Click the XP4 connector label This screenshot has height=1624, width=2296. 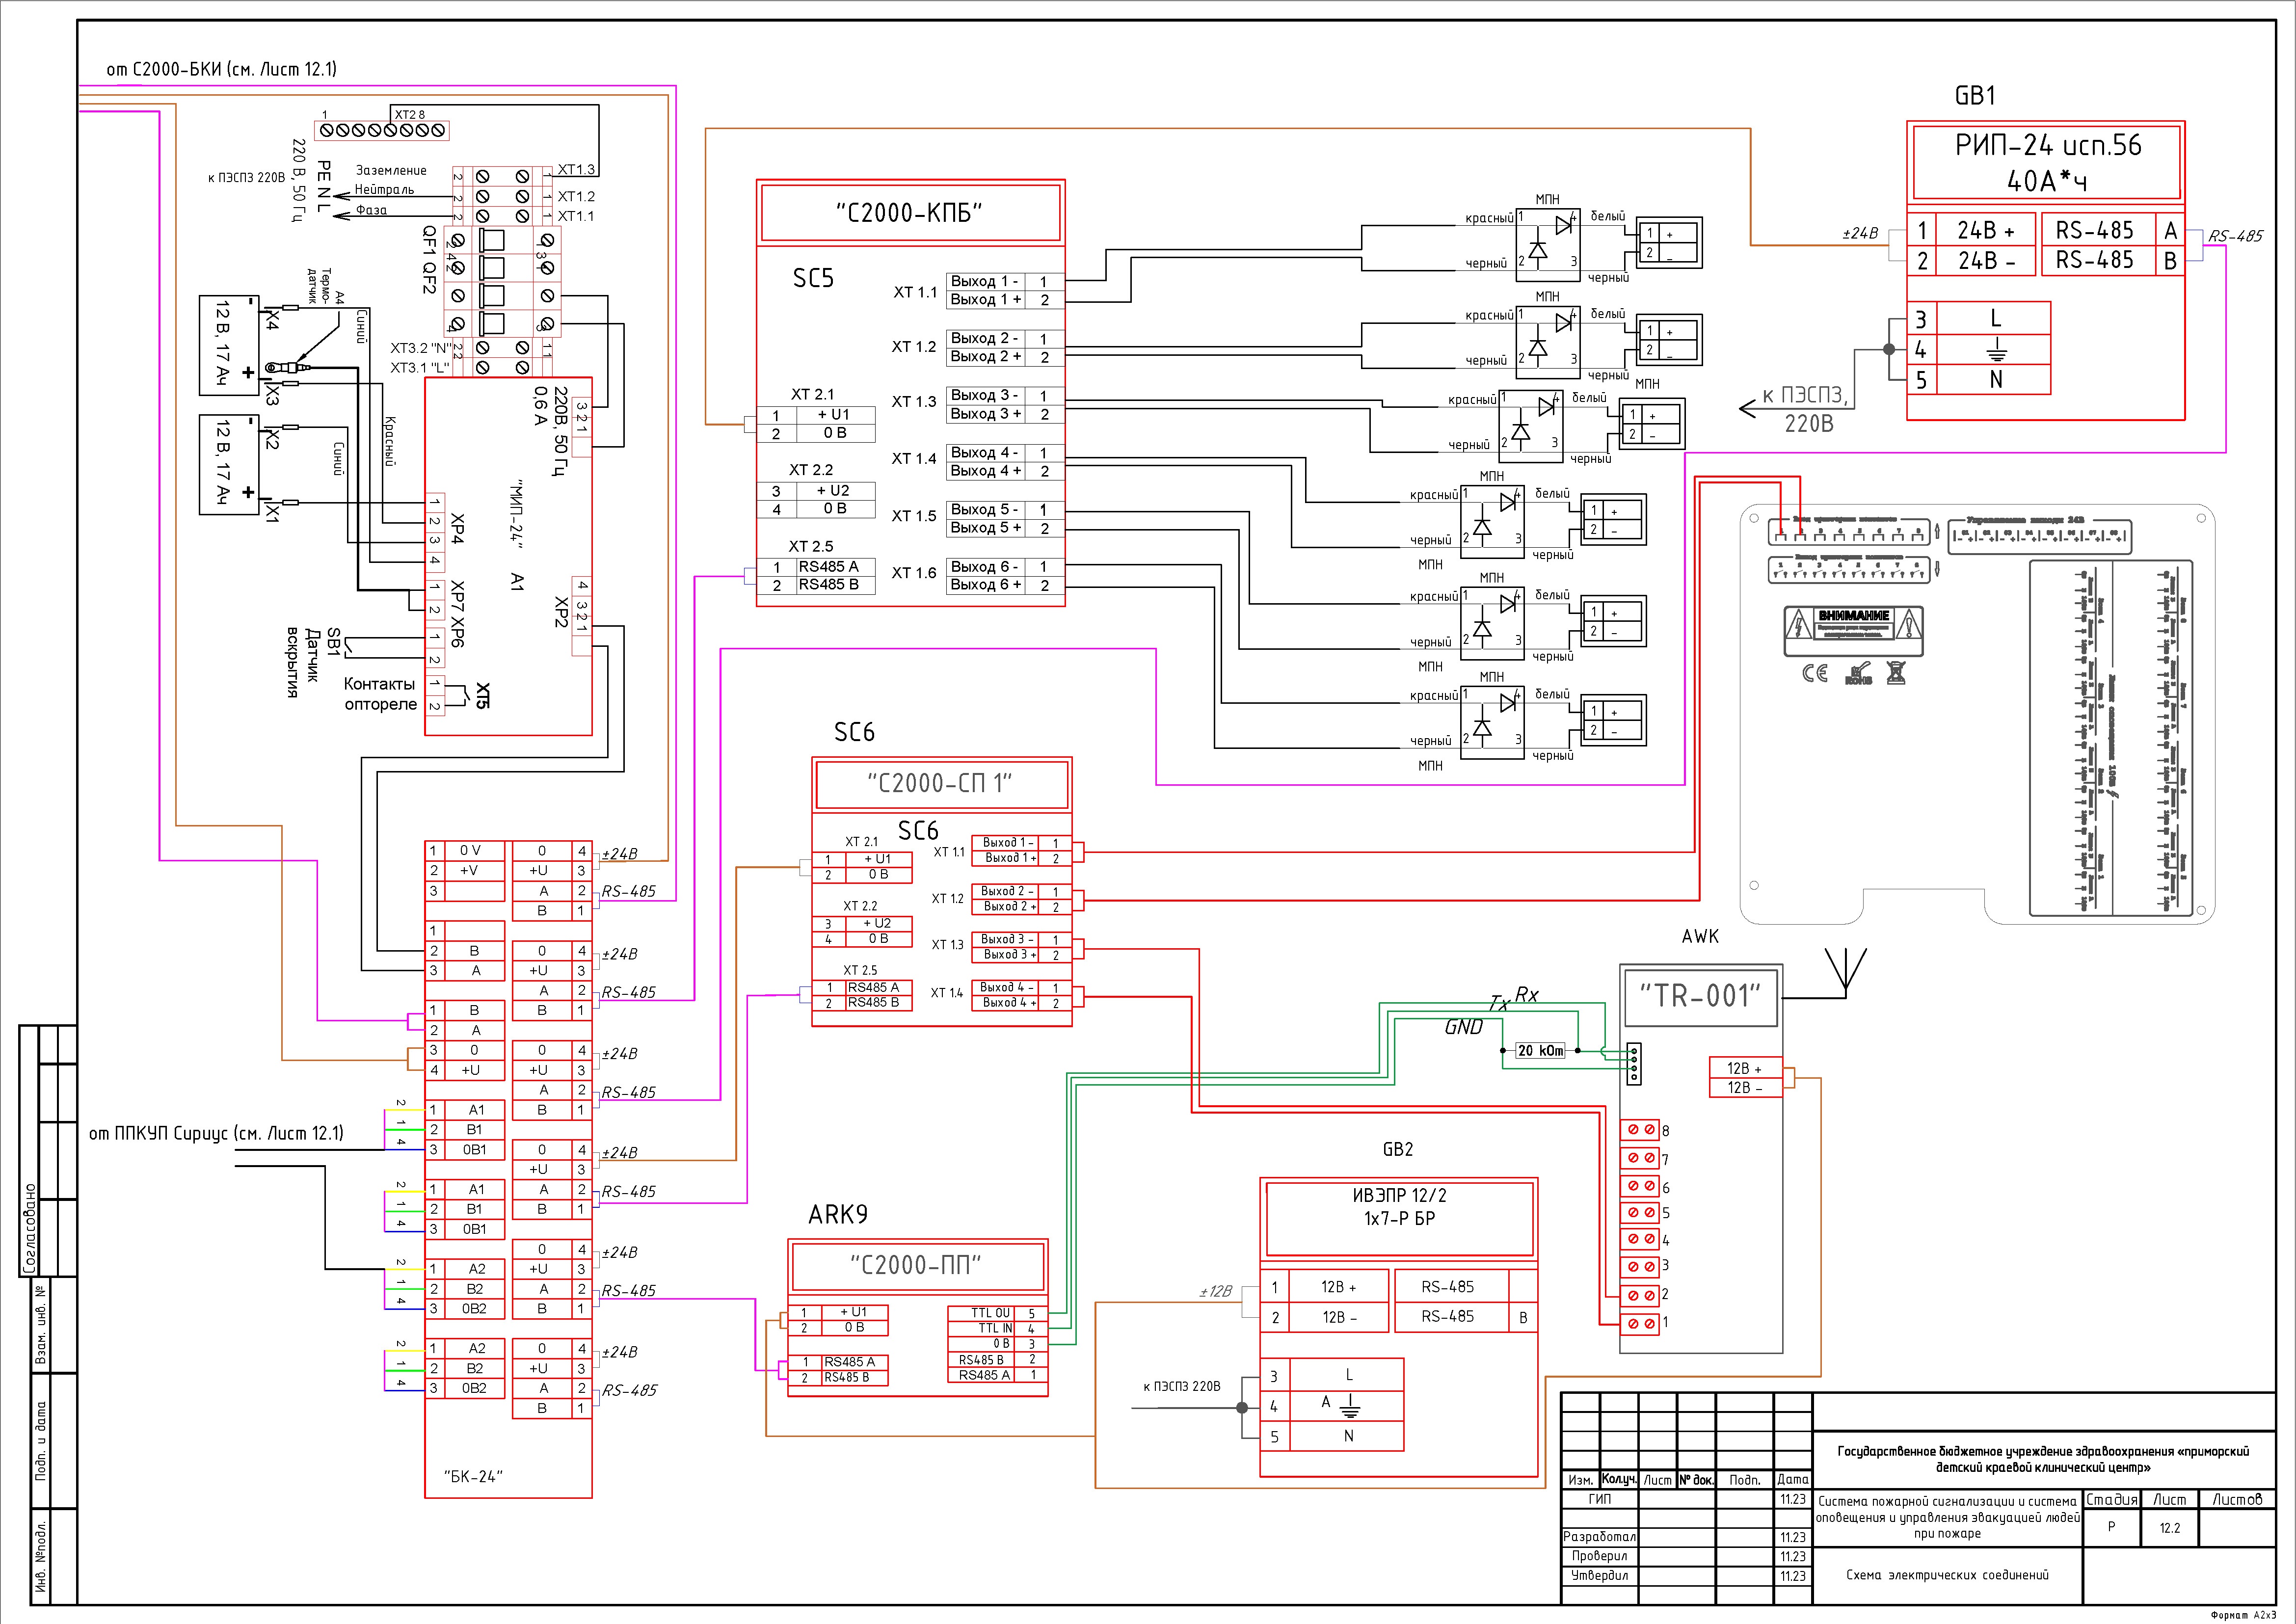(458, 529)
